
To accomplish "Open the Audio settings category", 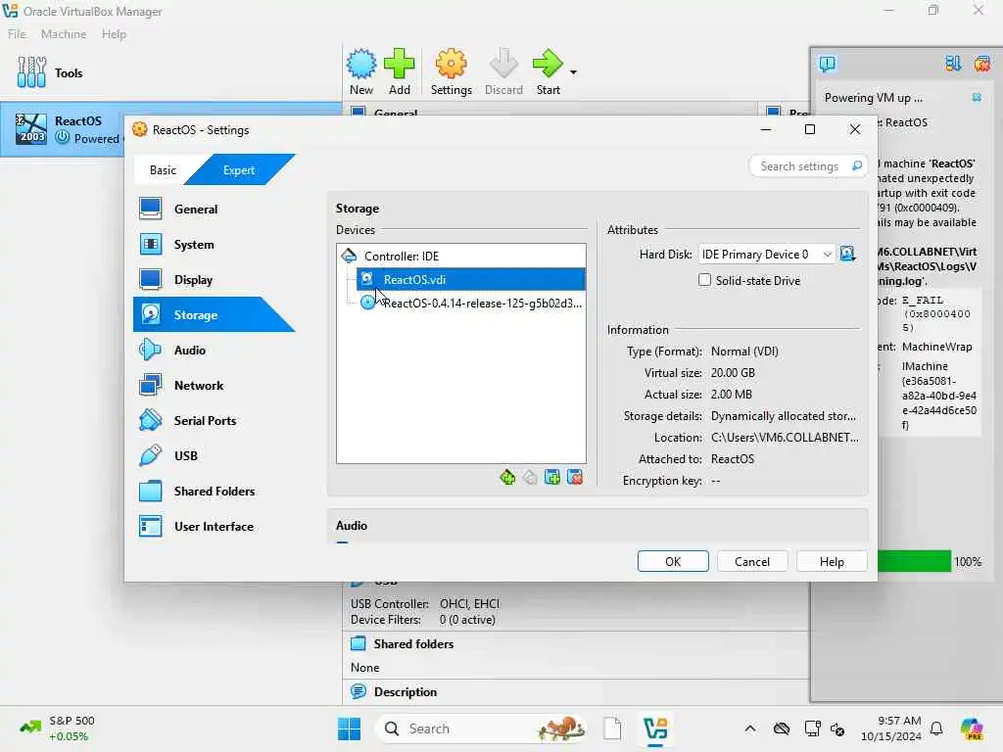I will click(x=215, y=350).
